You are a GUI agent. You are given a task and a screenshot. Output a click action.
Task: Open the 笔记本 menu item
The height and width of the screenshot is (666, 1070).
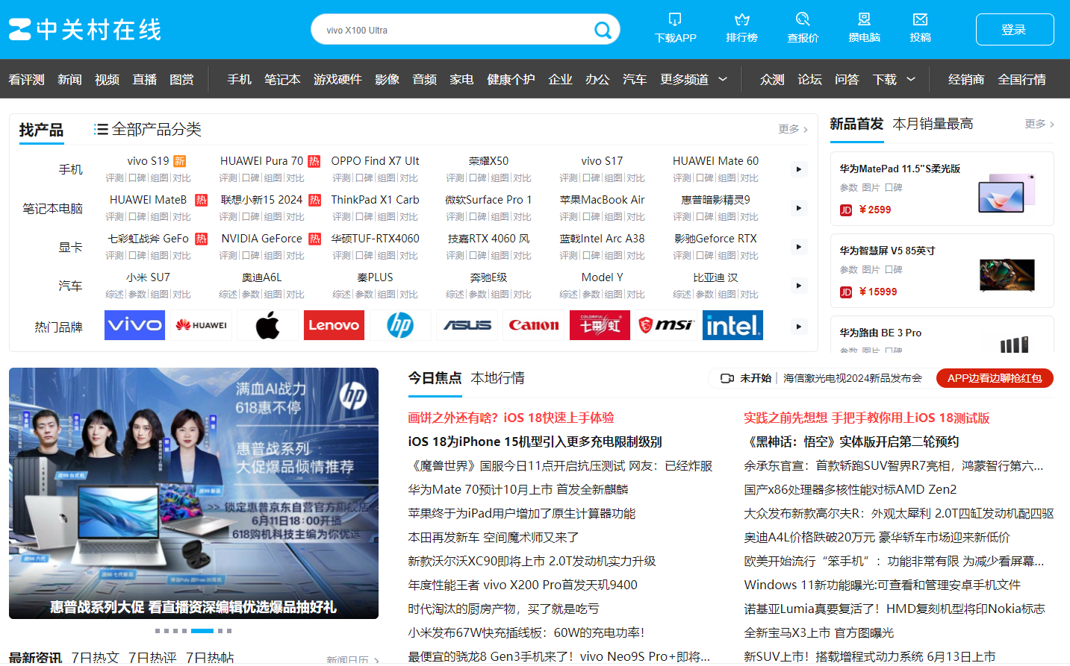tap(282, 79)
